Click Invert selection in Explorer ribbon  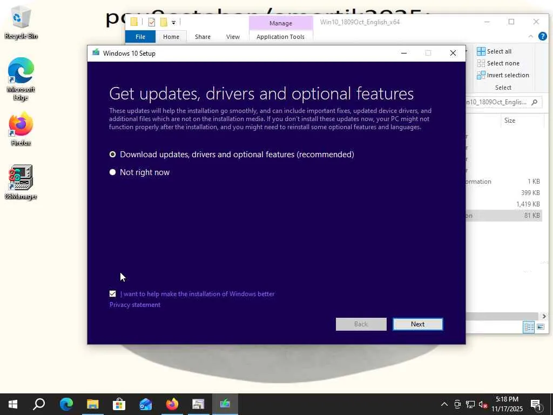tap(503, 75)
